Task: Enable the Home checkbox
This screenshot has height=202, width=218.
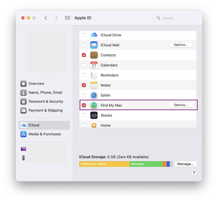Action: point(84,125)
